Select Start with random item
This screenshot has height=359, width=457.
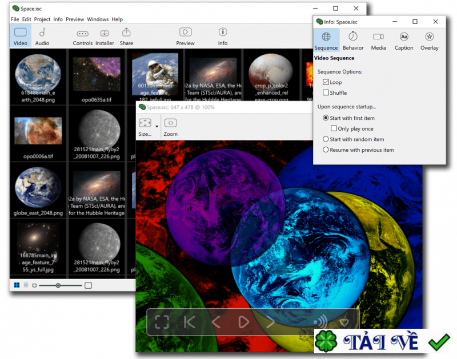326,139
